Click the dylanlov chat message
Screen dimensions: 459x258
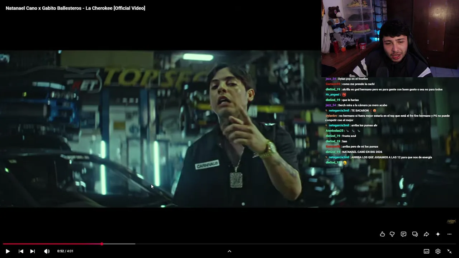click(x=388, y=118)
